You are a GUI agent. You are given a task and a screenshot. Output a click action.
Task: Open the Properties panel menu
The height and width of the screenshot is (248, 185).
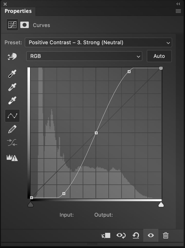(178, 11)
